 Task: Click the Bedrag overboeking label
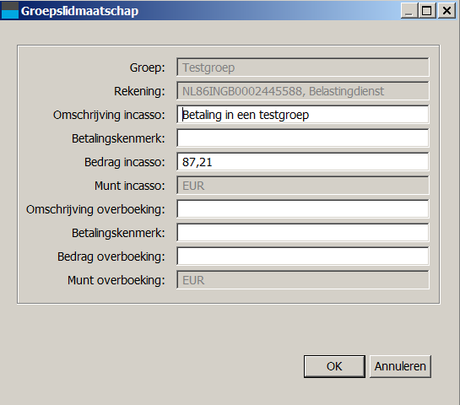(x=111, y=256)
